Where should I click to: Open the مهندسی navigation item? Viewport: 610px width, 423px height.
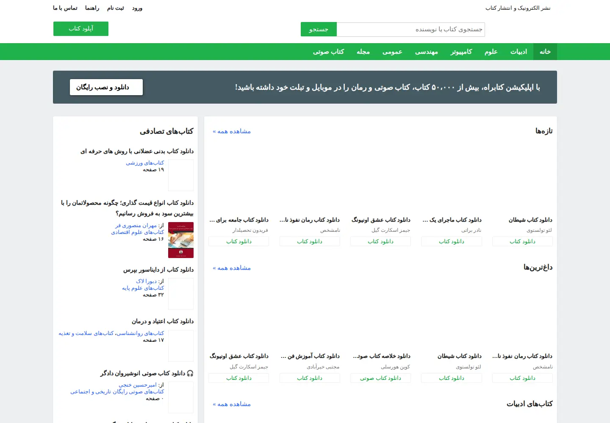(427, 52)
